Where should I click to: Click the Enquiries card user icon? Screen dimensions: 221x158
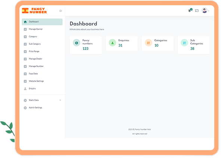pos(113,43)
